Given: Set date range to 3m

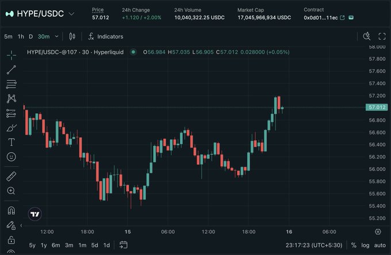Looking at the screenshot, I should pos(69,245).
